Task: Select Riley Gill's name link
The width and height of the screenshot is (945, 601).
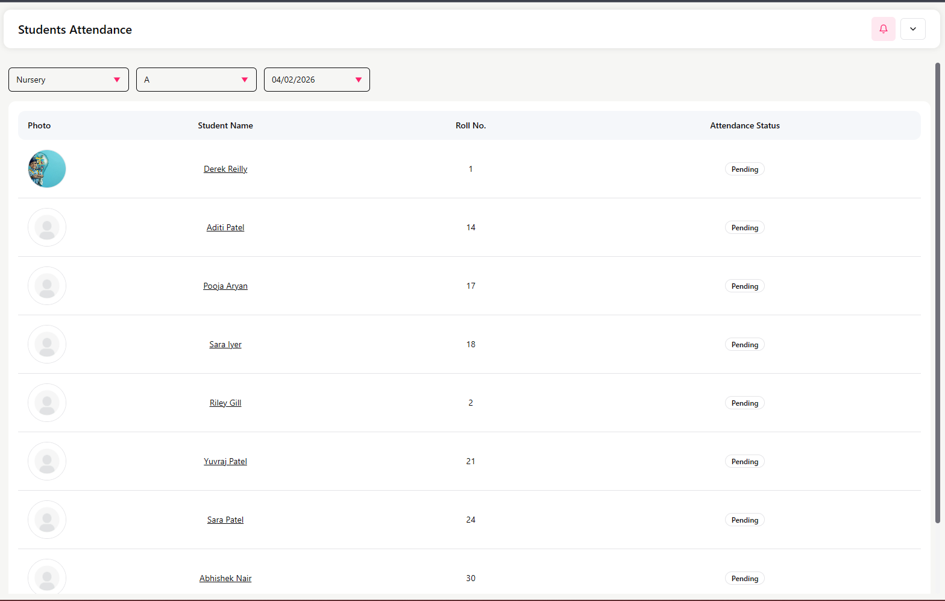Action: (x=225, y=403)
